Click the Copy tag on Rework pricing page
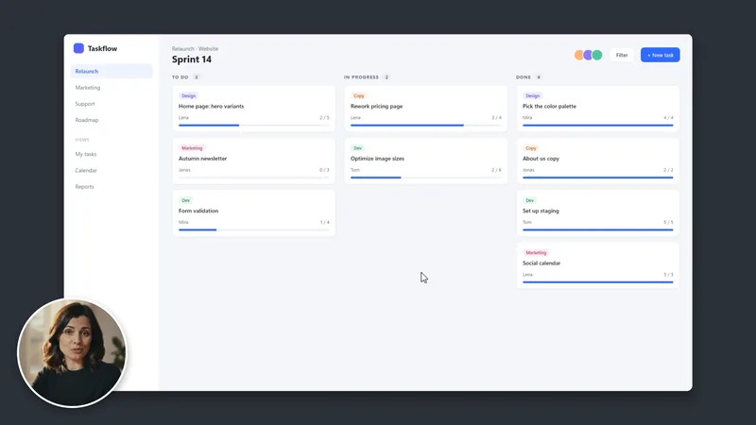Viewport: 756px width, 425px height. tap(359, 96)
